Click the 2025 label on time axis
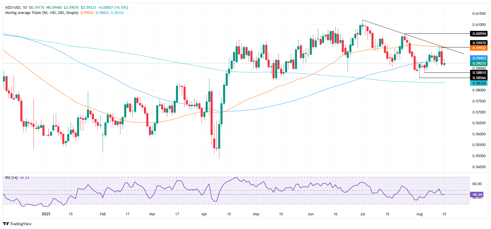491x229 pixels. pyautogui.click(x=46, y=214)
